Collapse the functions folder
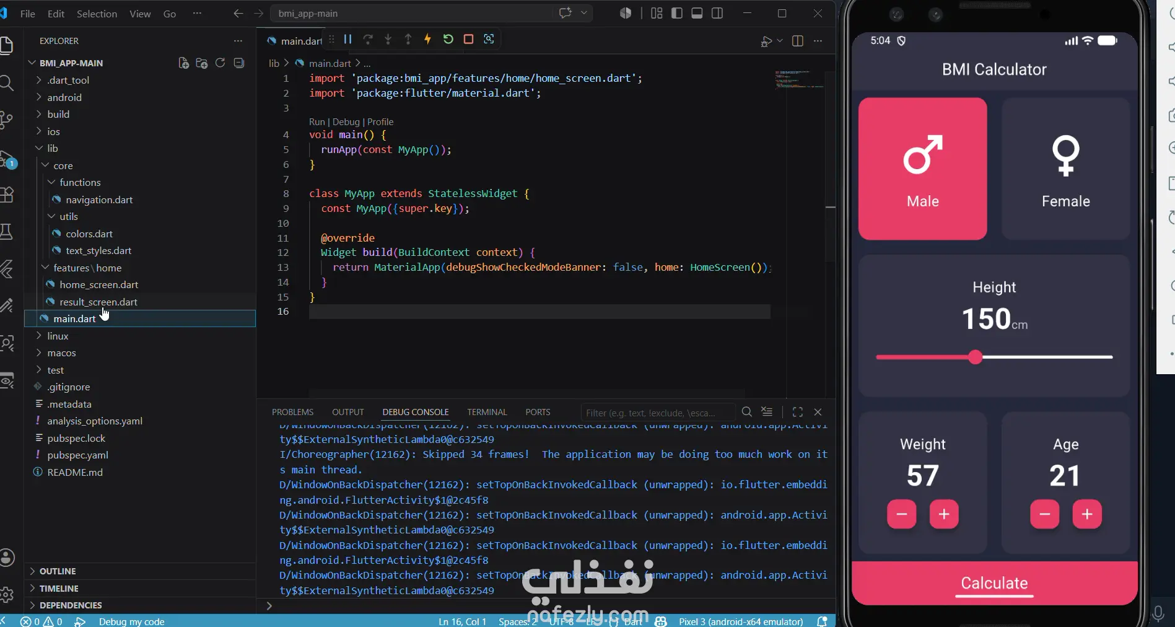 [x=80, y=182]
